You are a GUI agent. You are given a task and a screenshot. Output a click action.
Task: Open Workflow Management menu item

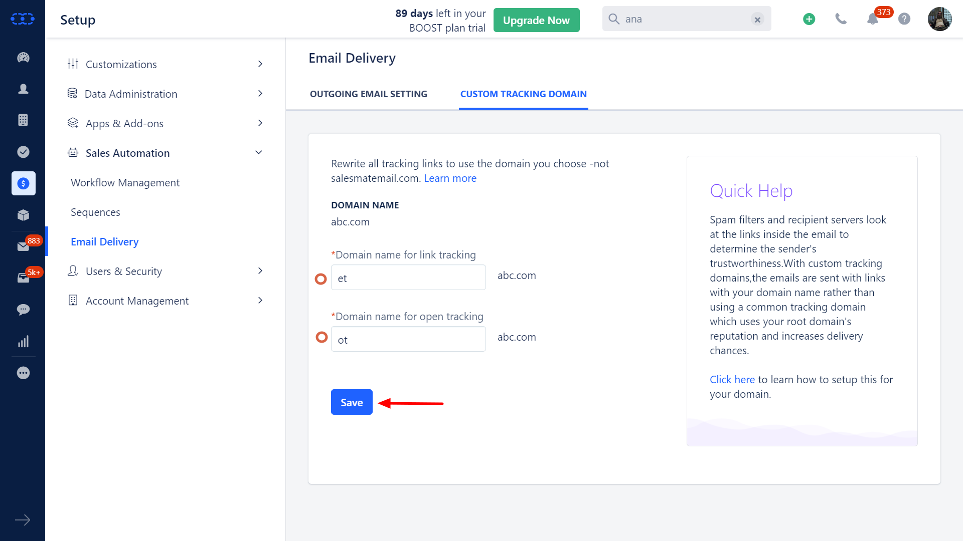pyautogui.click(x=125, y=182)
